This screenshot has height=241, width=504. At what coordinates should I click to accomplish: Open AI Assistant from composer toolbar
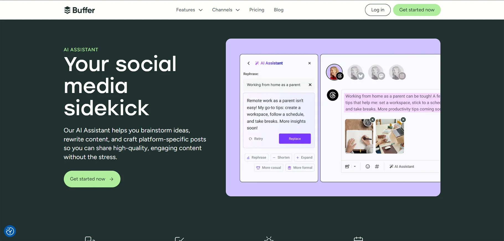coord(402,166)
